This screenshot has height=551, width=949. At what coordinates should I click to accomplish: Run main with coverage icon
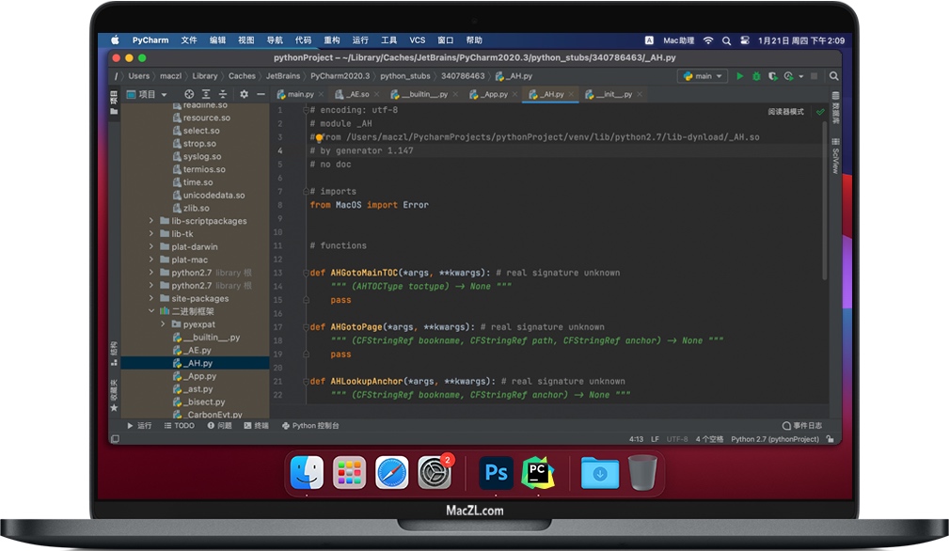point(771,76)
